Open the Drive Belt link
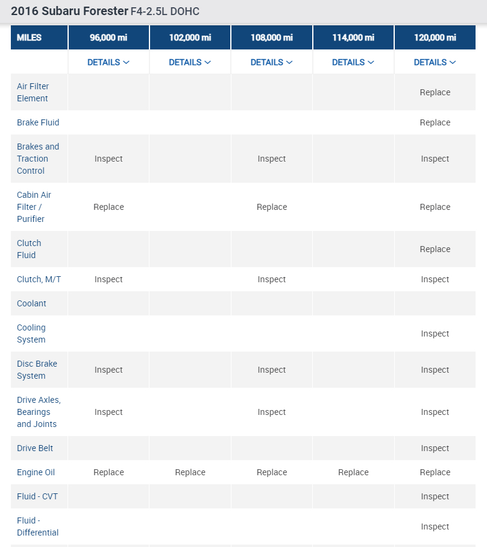Screen dimensions: 487x547 (35, 448)
